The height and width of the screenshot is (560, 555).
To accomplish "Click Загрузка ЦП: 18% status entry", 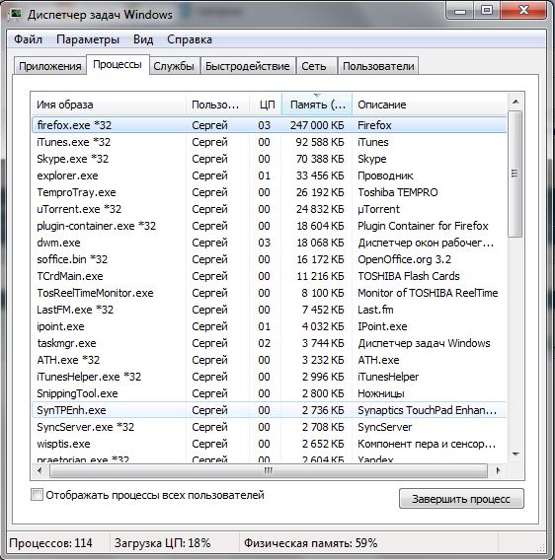I will [x=163, y=543].
